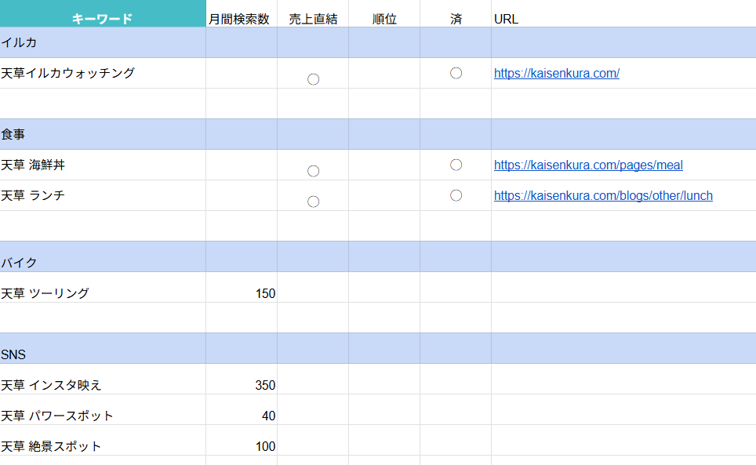Open the kaisenkura.com homepage link
The image size is (756, 465).
[556, 74]
